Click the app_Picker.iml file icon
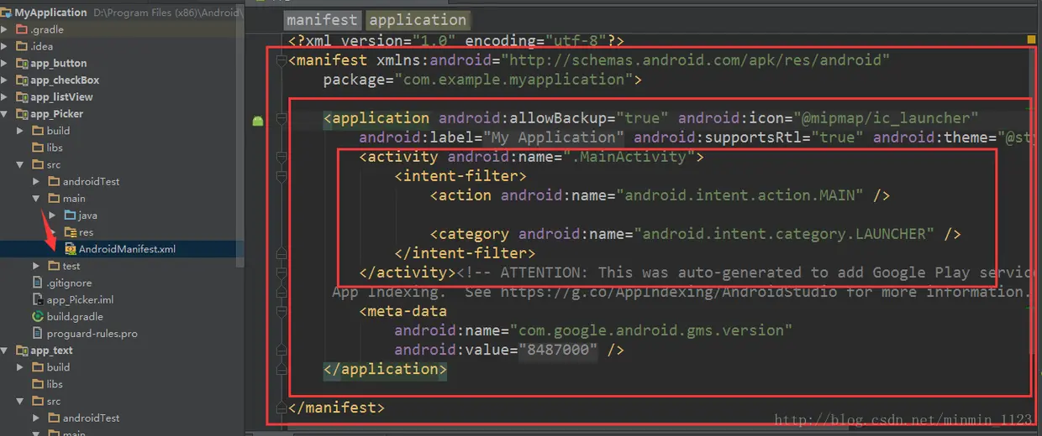This screenshot has height=436, width=1042. tap(38, 299)
